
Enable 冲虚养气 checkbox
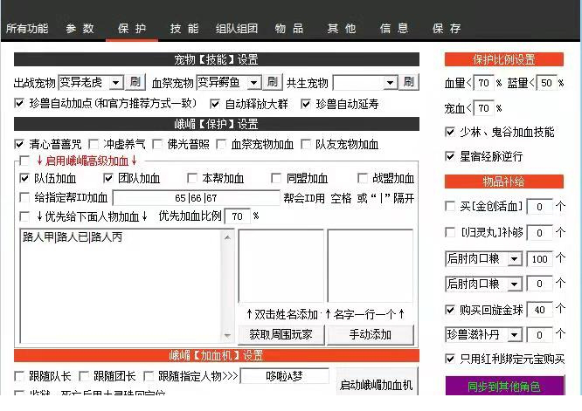(x=94, y=144)
